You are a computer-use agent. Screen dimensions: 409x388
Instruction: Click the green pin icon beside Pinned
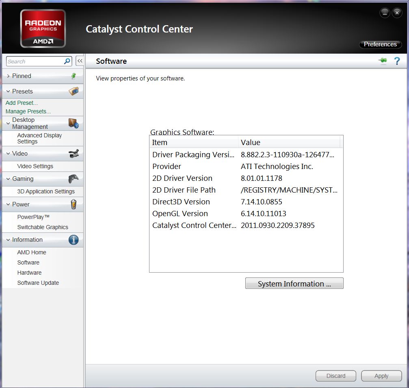click(x=74, y=76)
